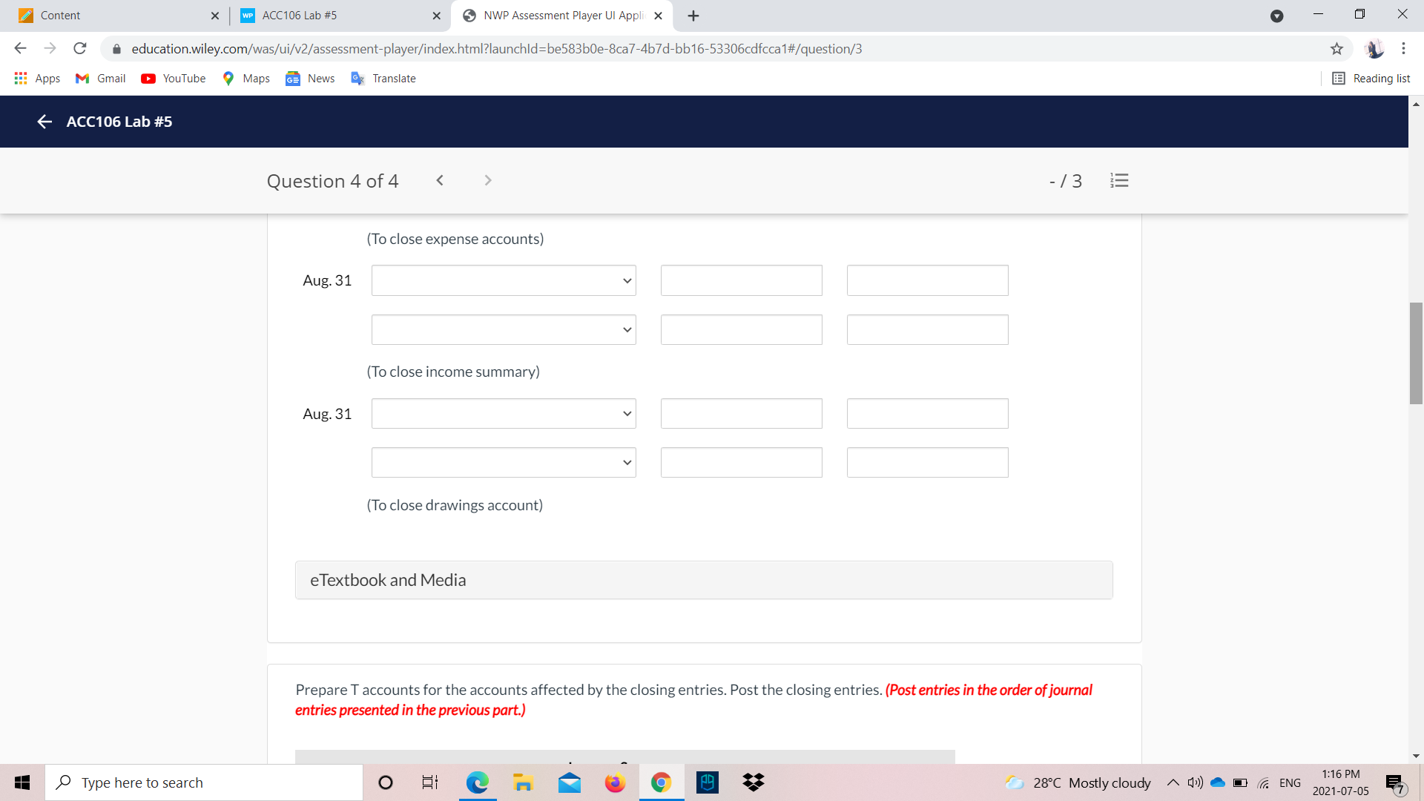Open Maps bookmark shortcut
The height and width of the screenshot is (801, 1424).
(x=245, y=79)
